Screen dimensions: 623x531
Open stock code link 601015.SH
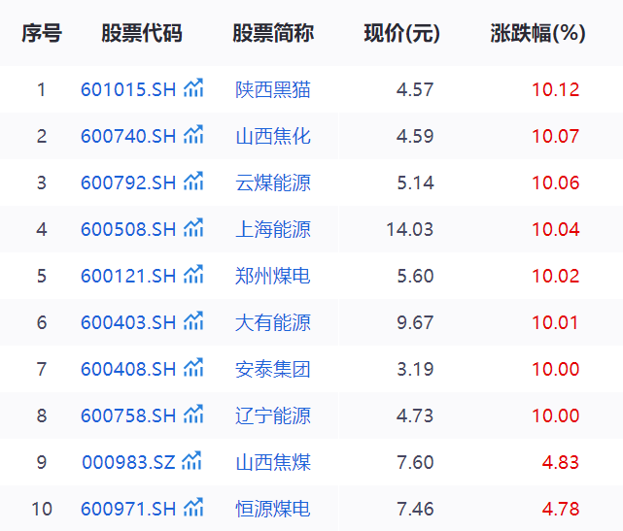128,90
